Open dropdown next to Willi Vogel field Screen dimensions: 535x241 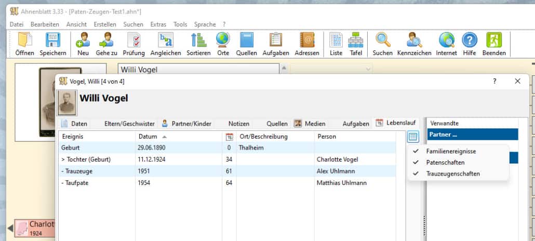(x=368, y=69)
